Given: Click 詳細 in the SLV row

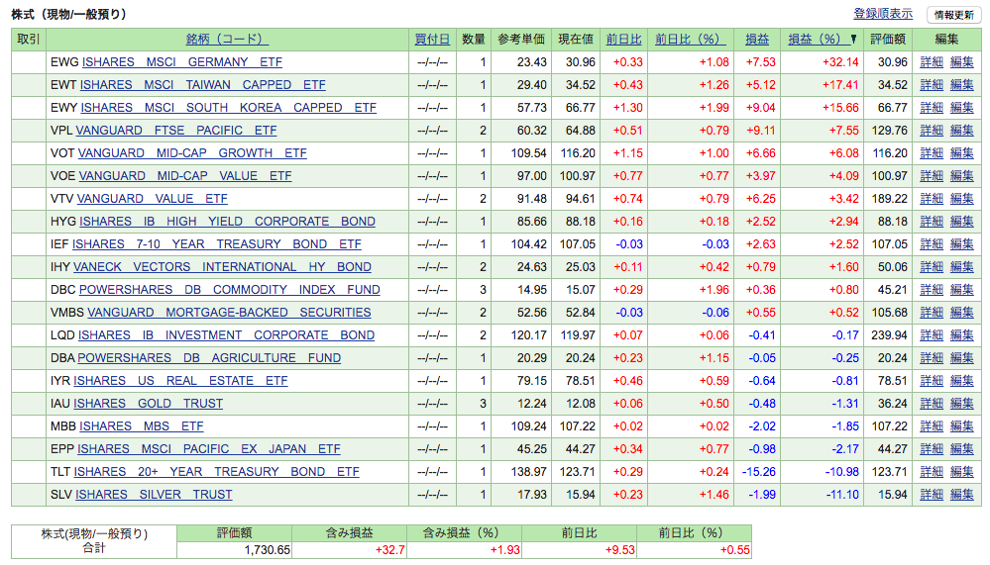Looking at the screenshot, I should tap(932, 495).
